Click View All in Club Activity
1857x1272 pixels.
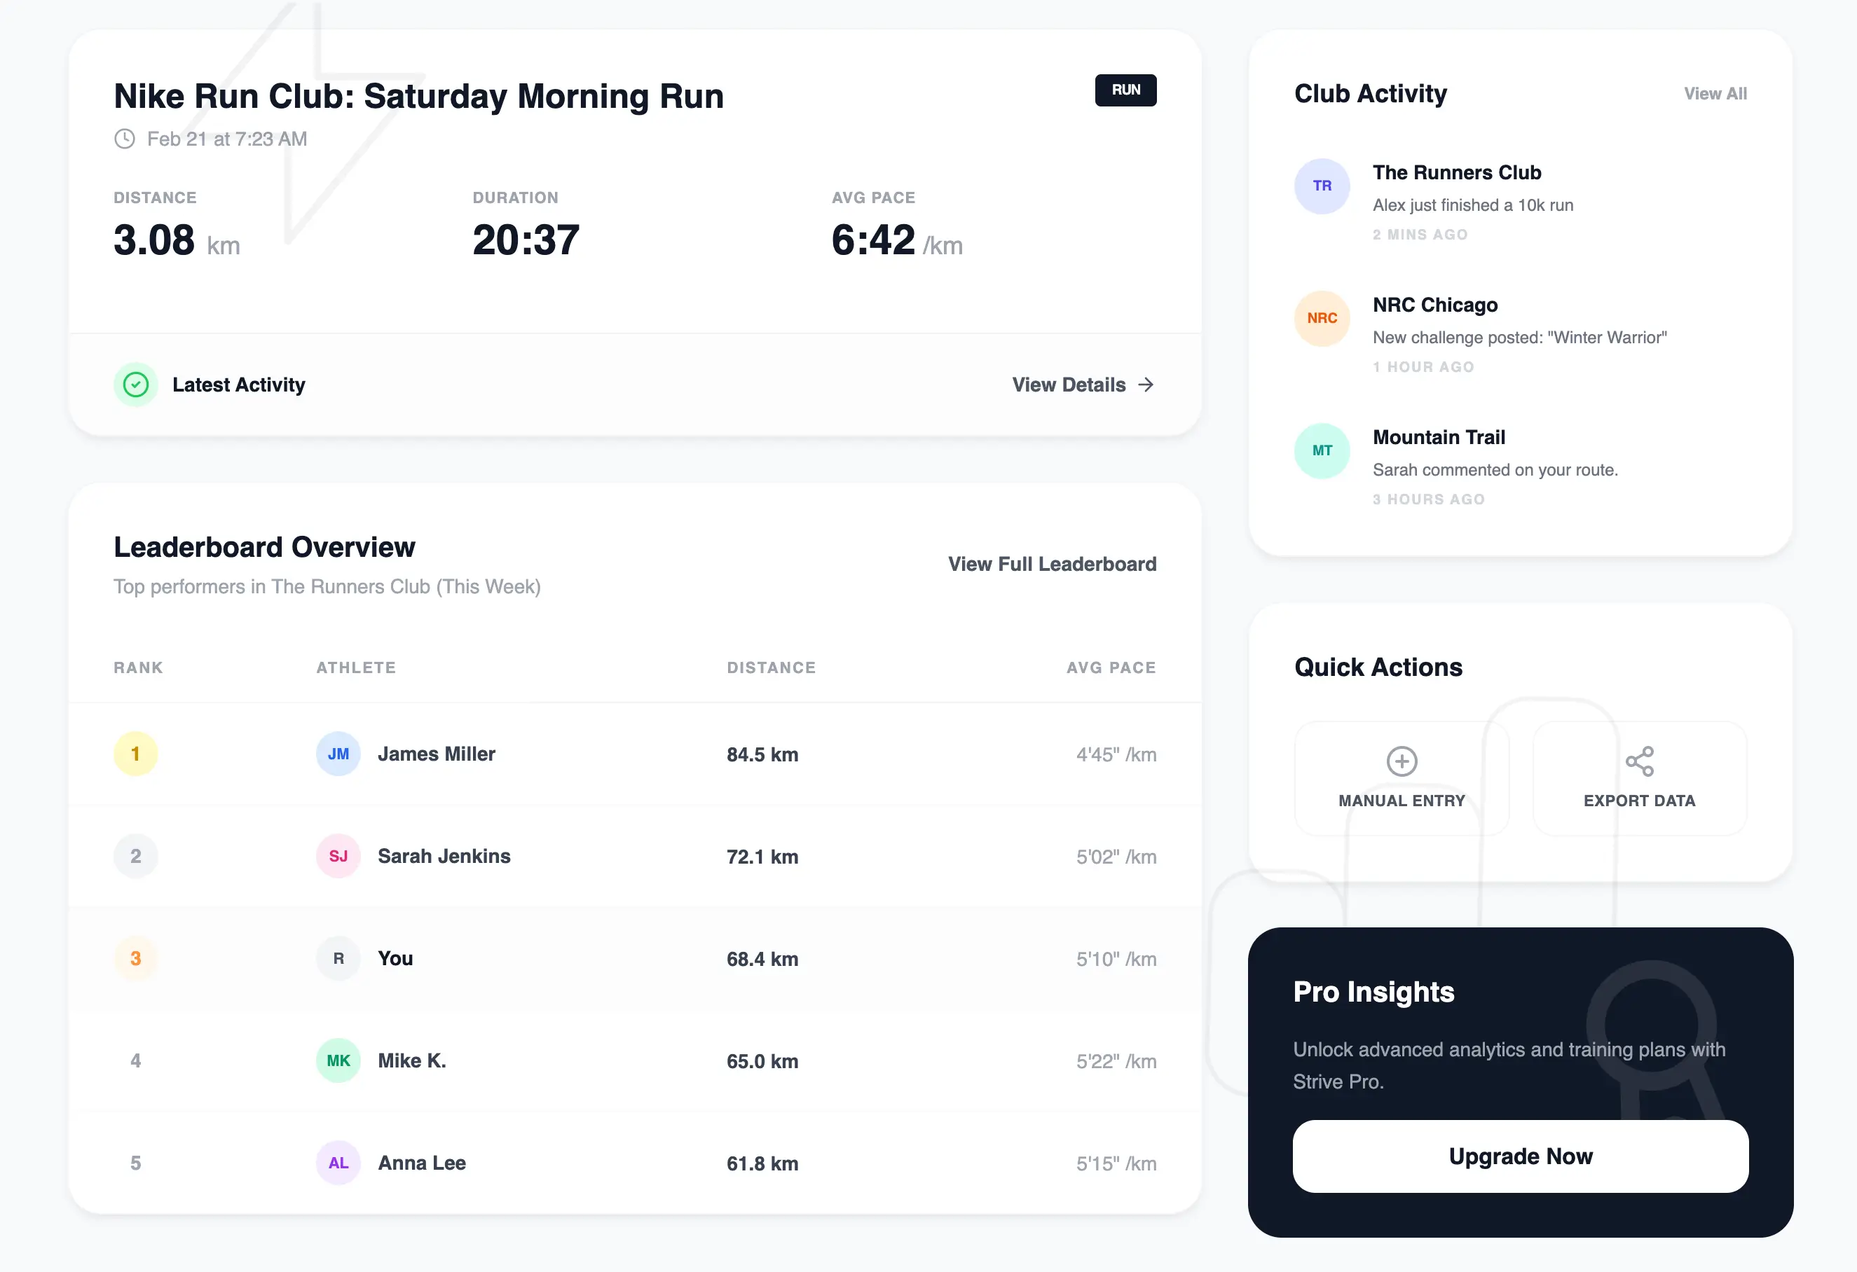click(1715, 95)
